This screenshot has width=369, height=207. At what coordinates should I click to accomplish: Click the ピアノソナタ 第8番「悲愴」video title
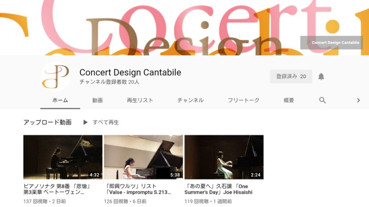57,189
